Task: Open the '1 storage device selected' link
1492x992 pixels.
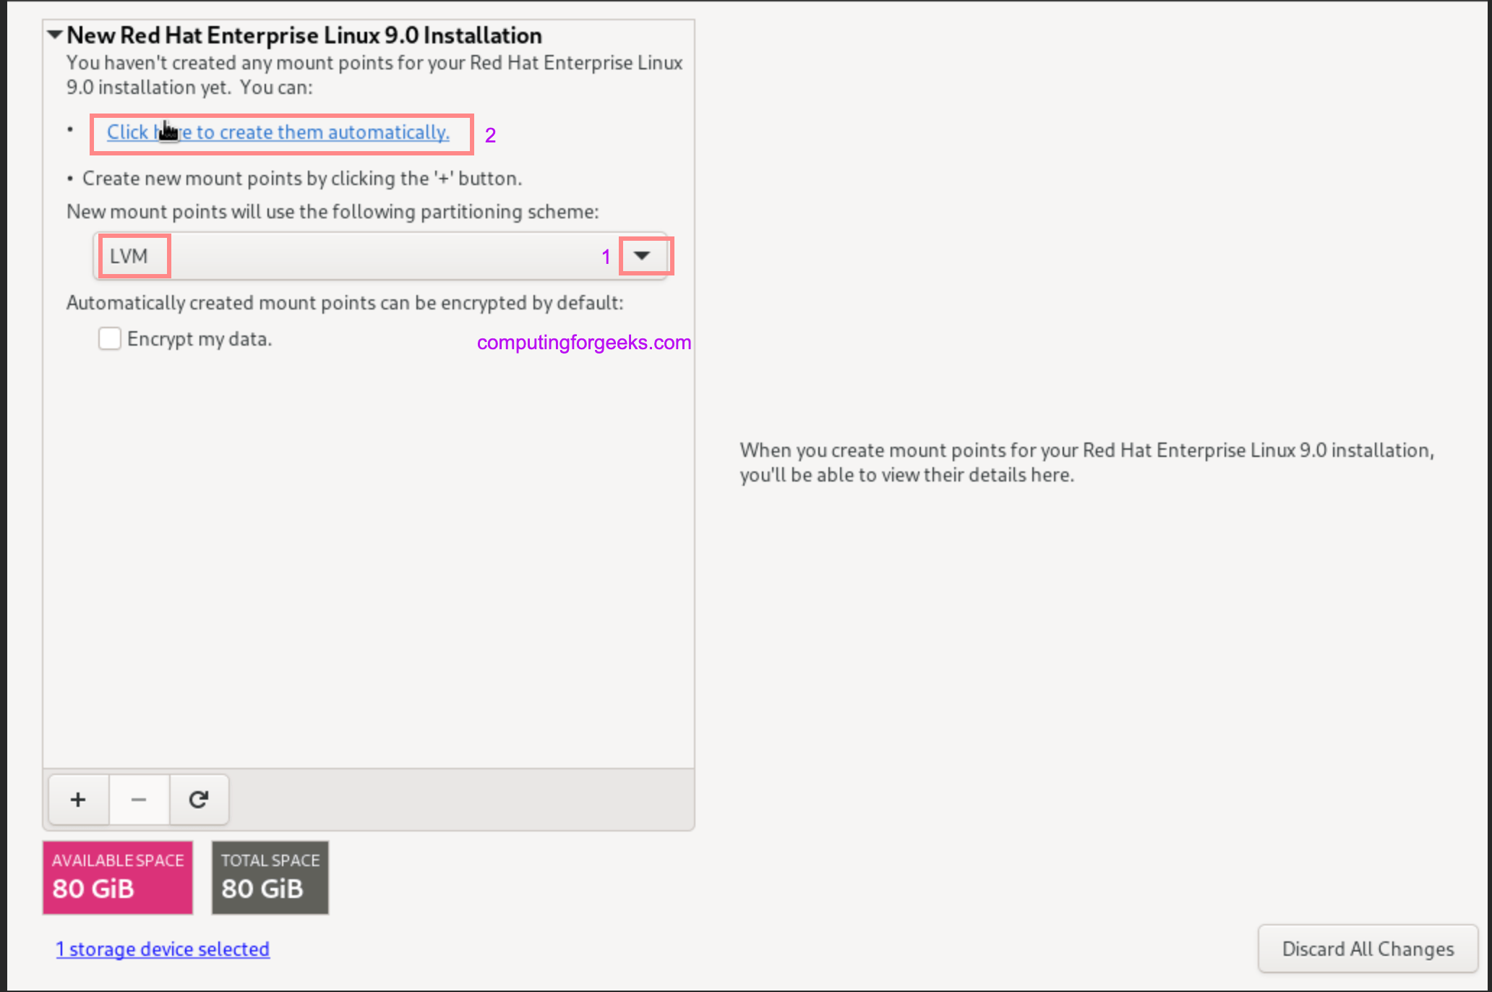Action: click(163, 949)
